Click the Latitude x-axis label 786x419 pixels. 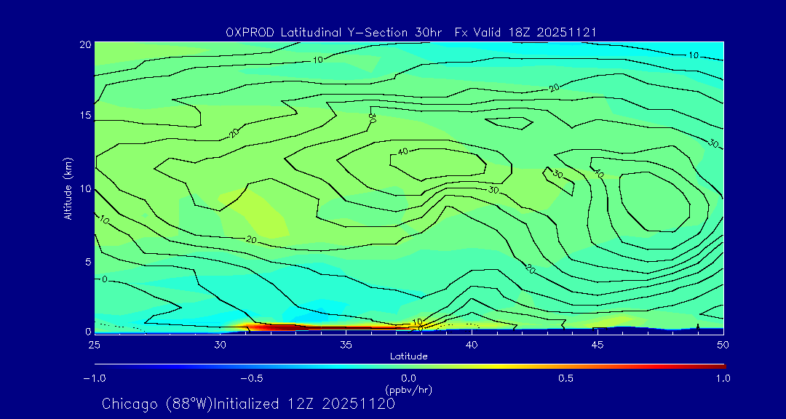408,356
